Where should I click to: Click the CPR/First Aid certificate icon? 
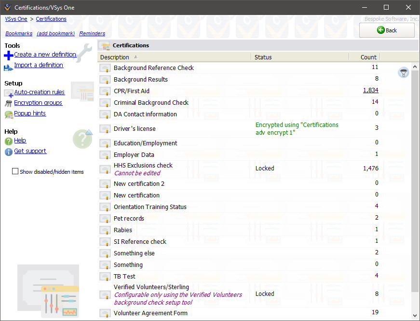click(105, 91)
